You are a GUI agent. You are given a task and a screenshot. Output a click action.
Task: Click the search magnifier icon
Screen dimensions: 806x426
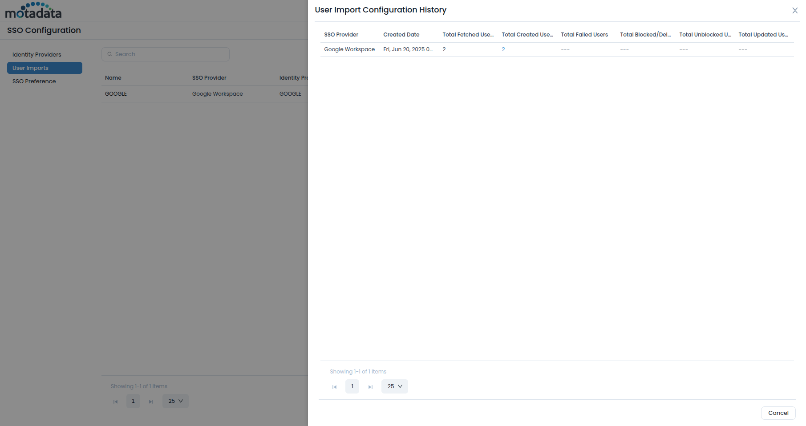109,54
